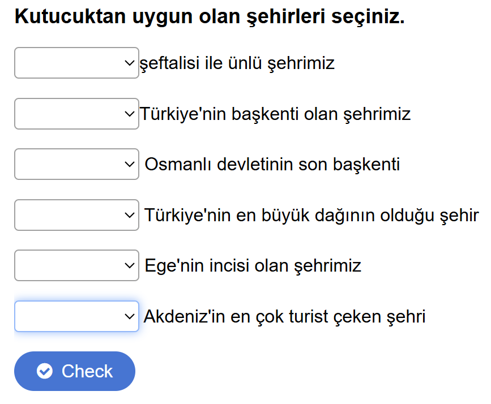Expand the 'Ege'nin incisi' answer dropdown
Viewport: 491px width, 404px height.
coord(76,265)
